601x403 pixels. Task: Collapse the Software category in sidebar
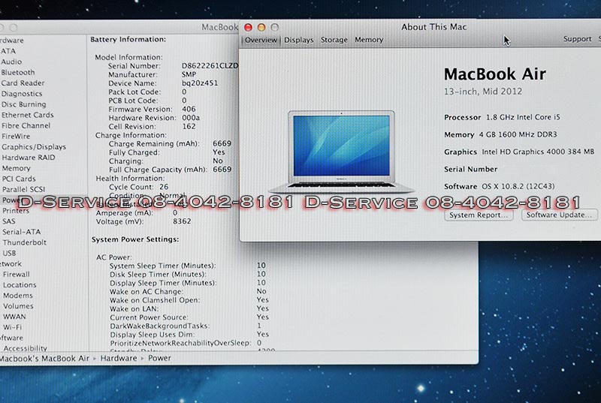click(11, 338)
